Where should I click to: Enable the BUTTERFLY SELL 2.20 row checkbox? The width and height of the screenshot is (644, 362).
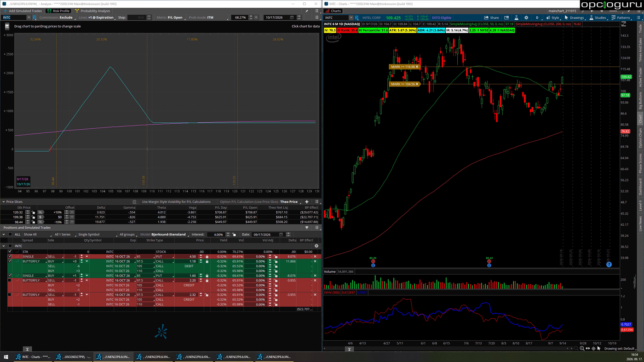pyautogui.click(x=10, y=281)
